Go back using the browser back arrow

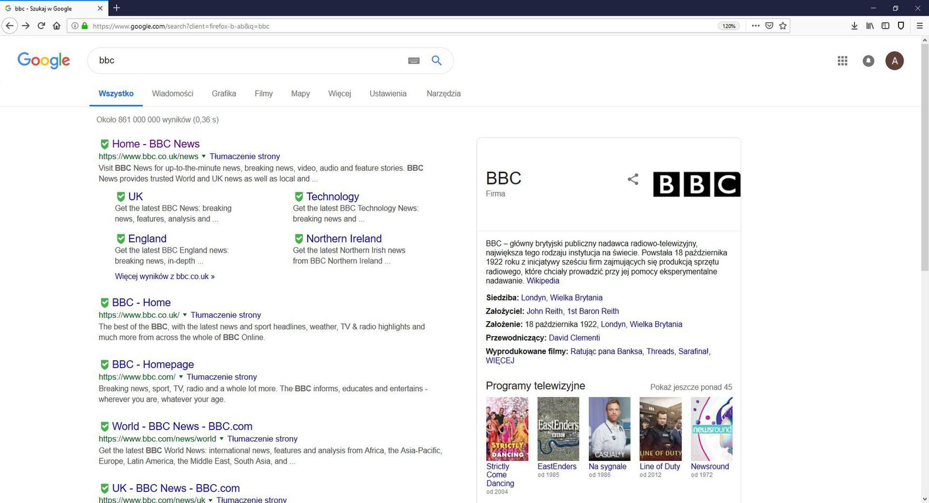[x=9, y=26]
